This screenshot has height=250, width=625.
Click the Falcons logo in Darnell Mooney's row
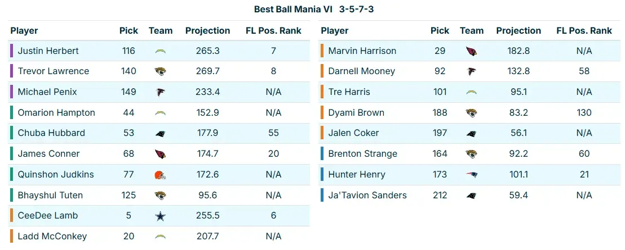pos(472,71)
